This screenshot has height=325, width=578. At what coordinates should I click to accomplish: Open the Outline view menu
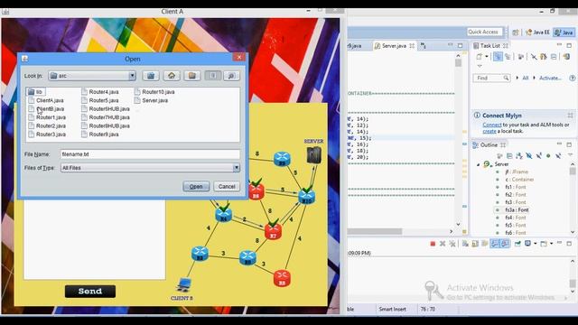570,155
